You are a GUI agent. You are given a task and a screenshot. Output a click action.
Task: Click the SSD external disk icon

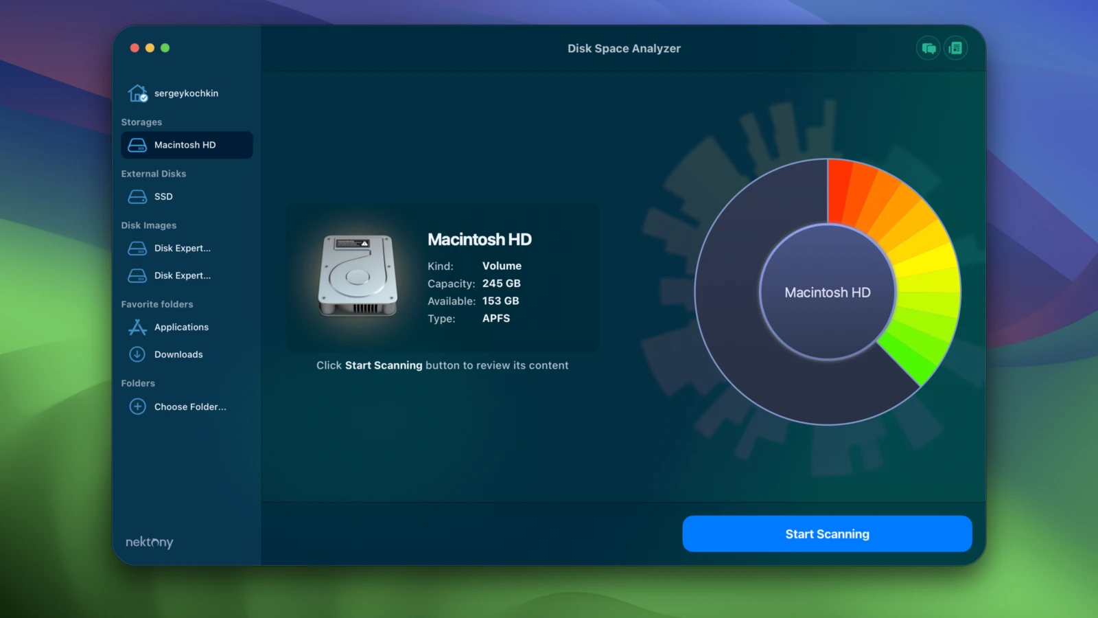[137, 197]
